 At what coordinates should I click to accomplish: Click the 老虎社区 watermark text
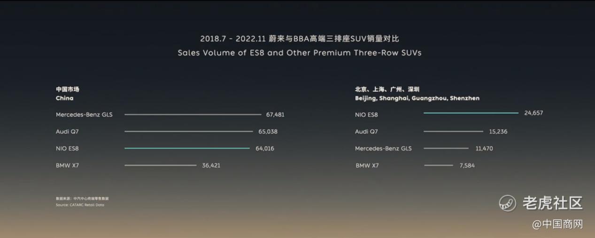(x=552, y=203)
